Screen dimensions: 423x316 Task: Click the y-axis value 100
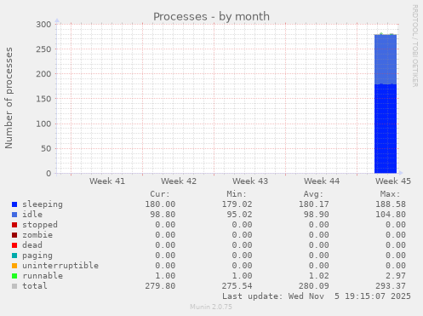pyautogui.click(x=43, y=124)
